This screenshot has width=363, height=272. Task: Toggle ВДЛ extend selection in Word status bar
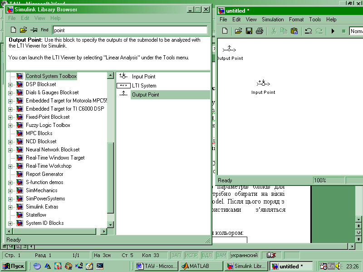coord(207,255)
